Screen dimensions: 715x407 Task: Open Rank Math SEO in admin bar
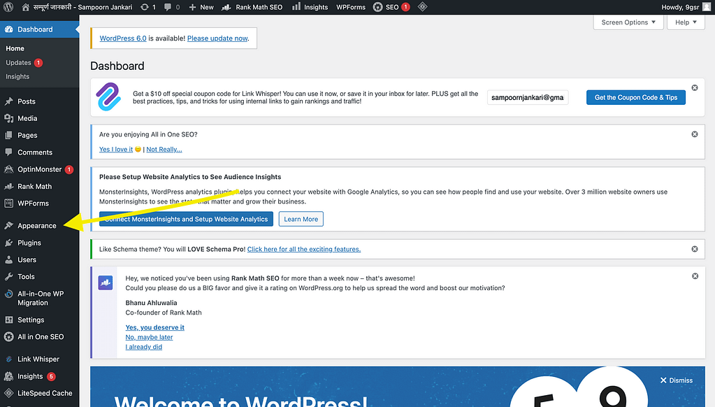pyautogui.click(x=252, y=7)
